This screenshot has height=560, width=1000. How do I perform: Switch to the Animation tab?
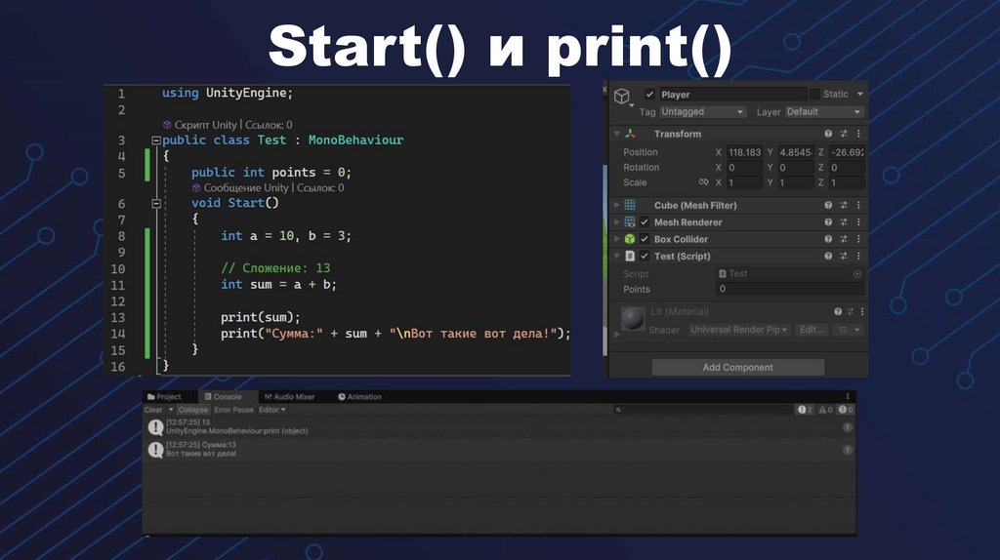coord(359,397)
